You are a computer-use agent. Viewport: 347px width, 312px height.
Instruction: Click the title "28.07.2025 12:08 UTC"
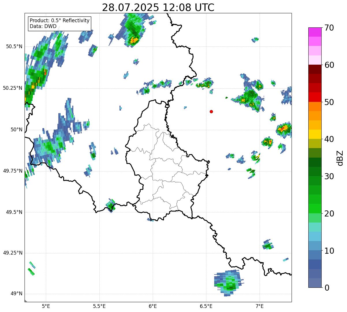(158, 8)
